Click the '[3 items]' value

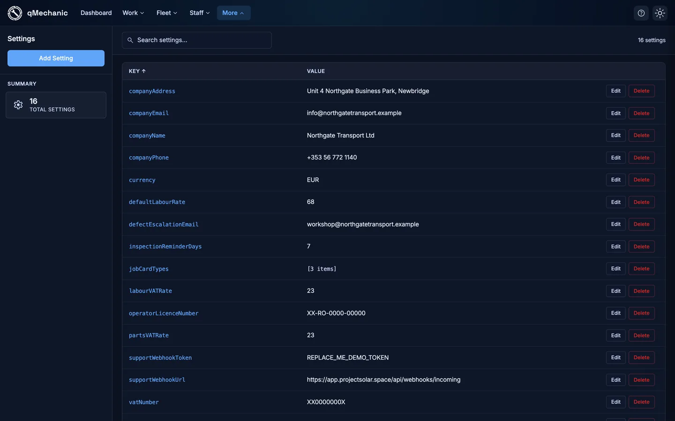[x=322, y=269]
